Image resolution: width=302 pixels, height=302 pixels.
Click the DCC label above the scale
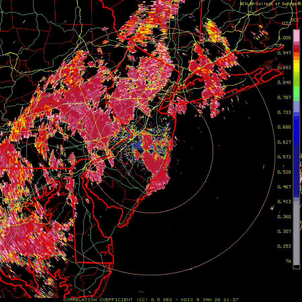tap(295, 20)
